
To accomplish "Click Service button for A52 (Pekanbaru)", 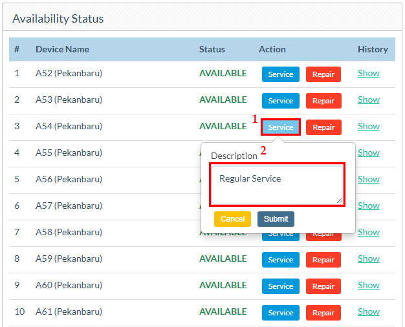I will pos(280,74).
